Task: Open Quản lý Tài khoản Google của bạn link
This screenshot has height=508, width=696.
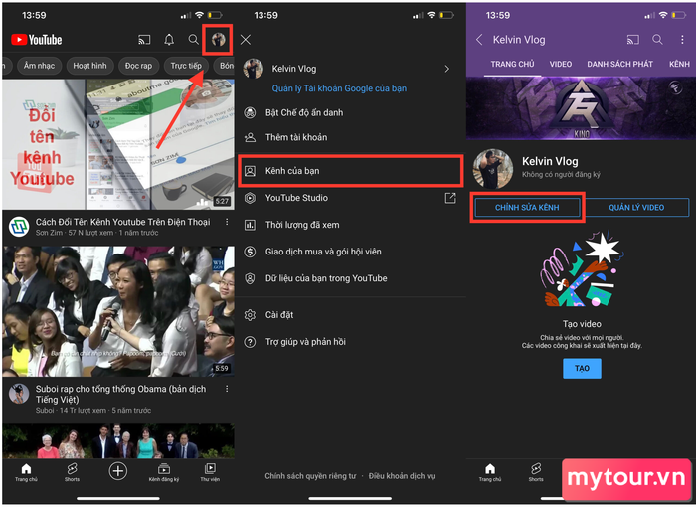Action: [339, 88]
